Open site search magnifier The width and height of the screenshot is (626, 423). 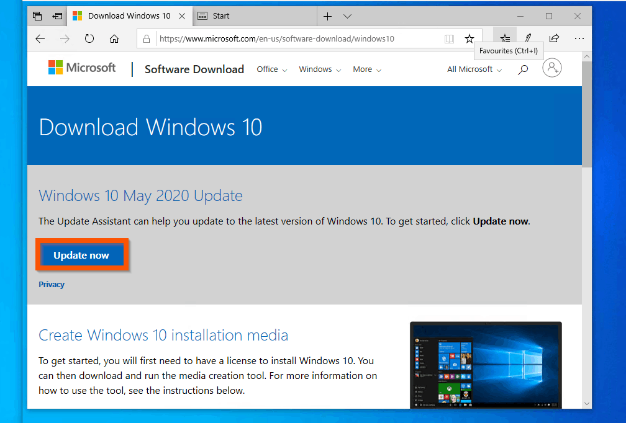pos(523,69)
